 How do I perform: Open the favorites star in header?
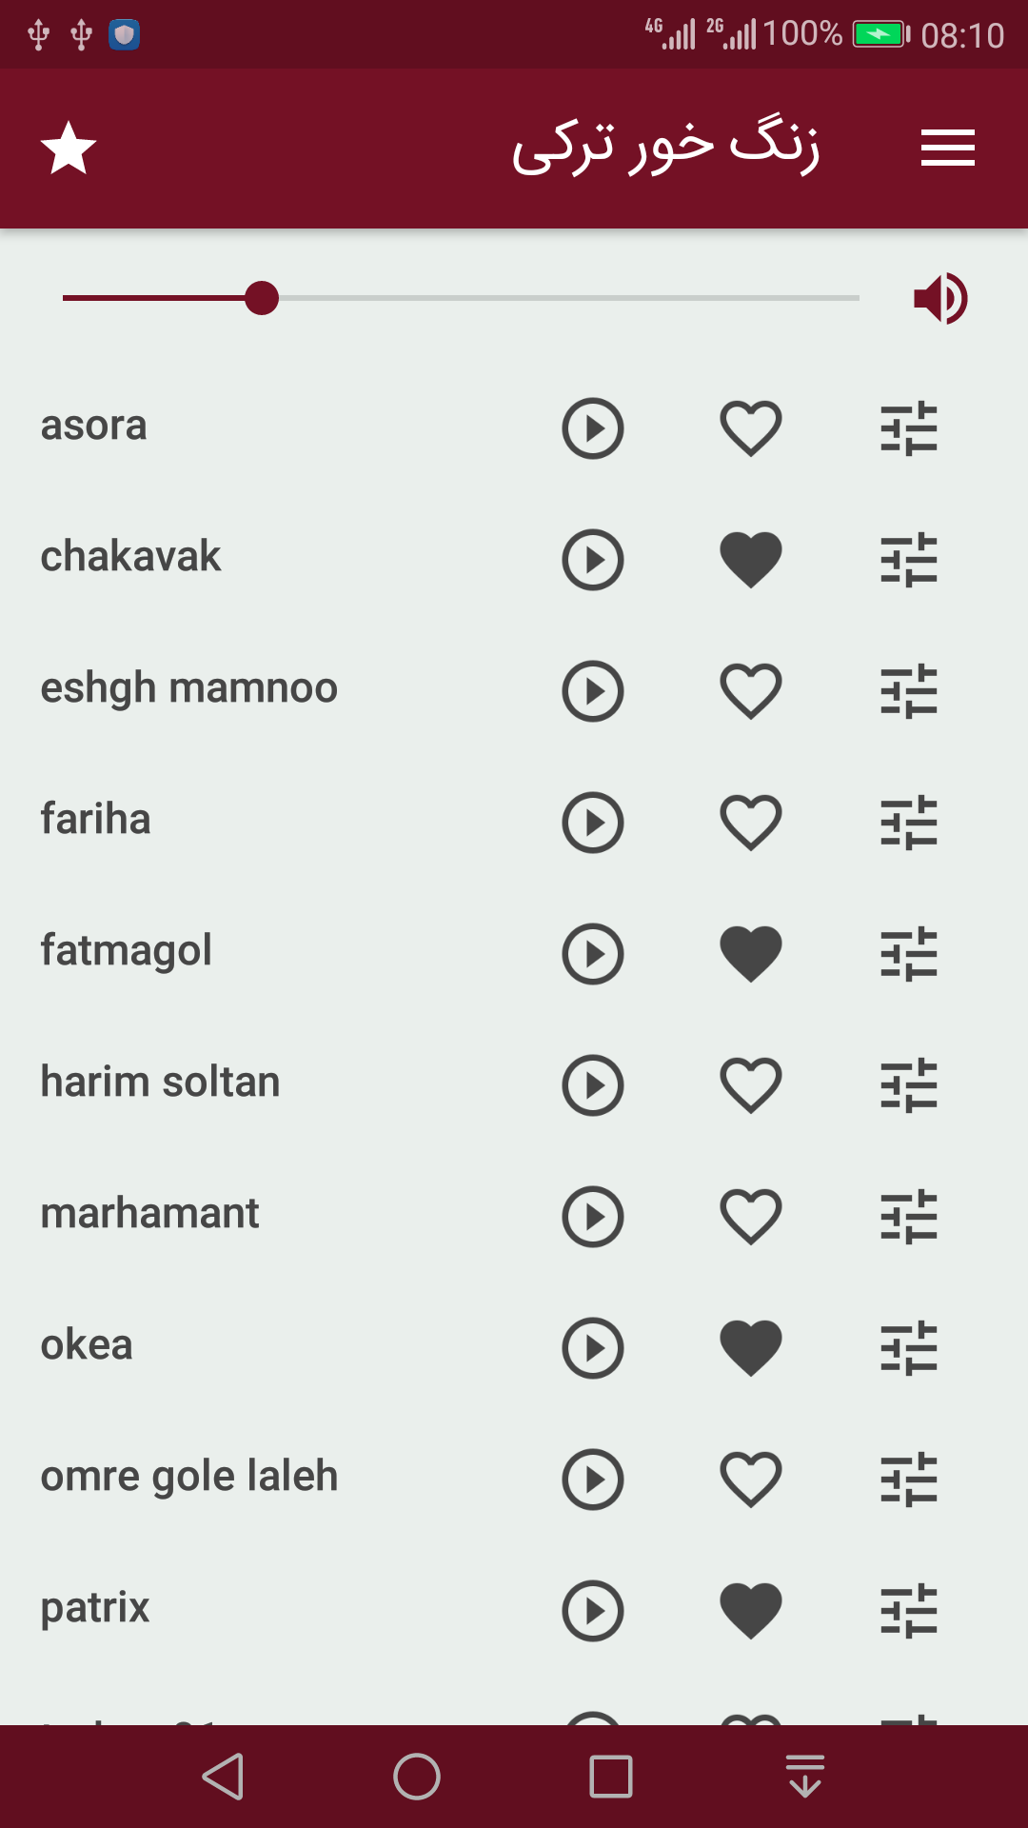[69, 149]
